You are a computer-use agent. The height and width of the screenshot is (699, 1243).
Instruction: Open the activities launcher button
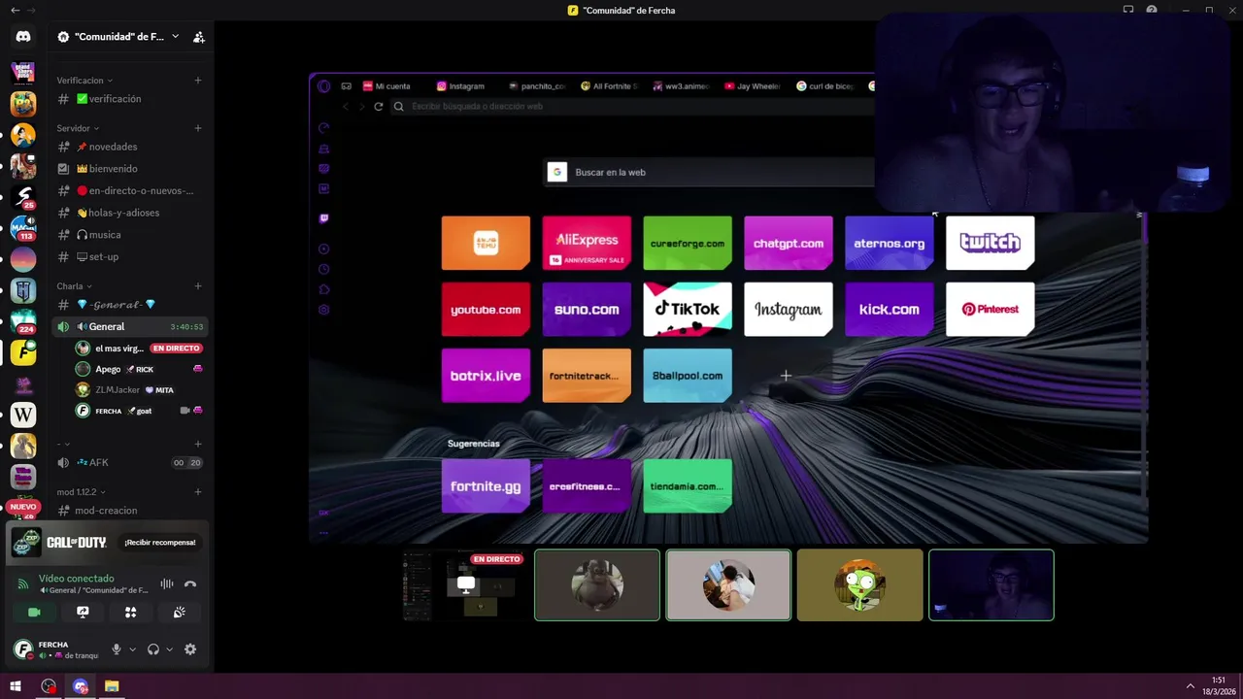(130, 612)
